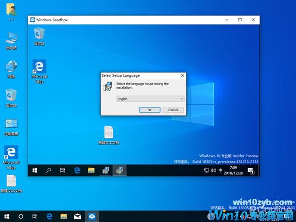Open File Explorer on host taskbar
This screenshot has height=222, width=296.
click(x=64, y=216)
